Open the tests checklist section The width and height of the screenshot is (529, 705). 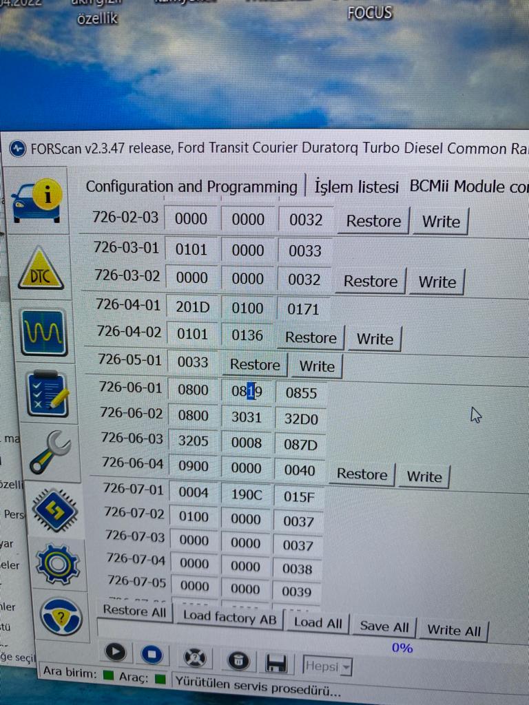(47, 393)
